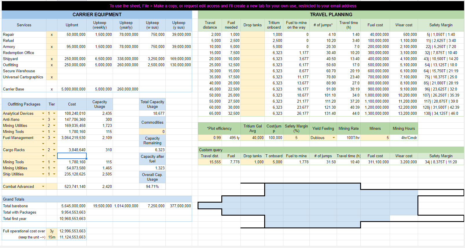Image resolution: width=465 pixels, height=248 pixels.
Task: Open the tier dropdown for Anti-Xeno
Action: [54, 120]
